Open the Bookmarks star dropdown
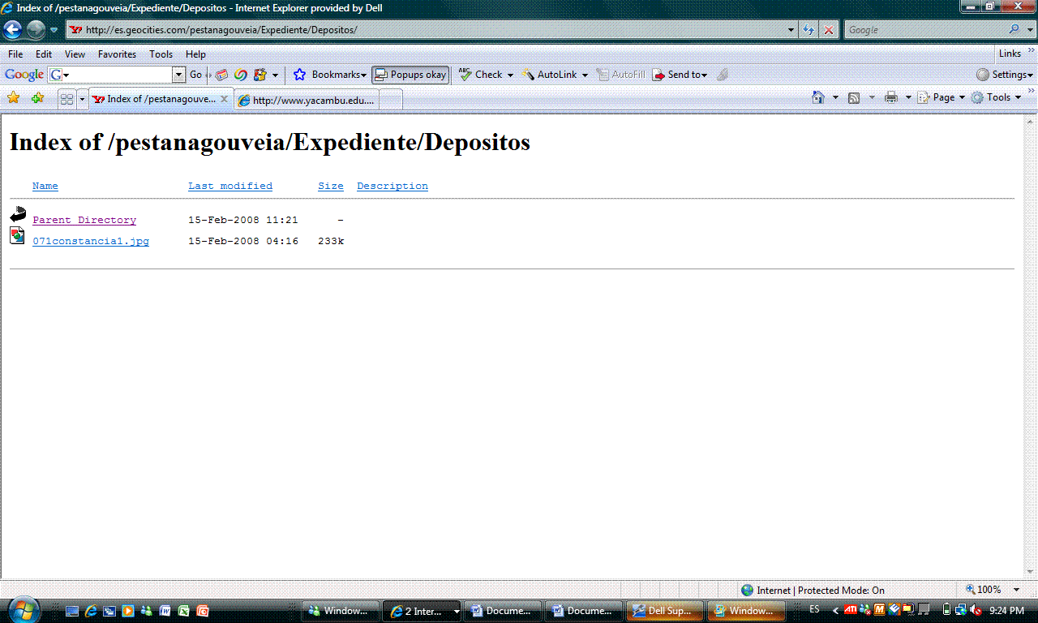 click(329, 75)
